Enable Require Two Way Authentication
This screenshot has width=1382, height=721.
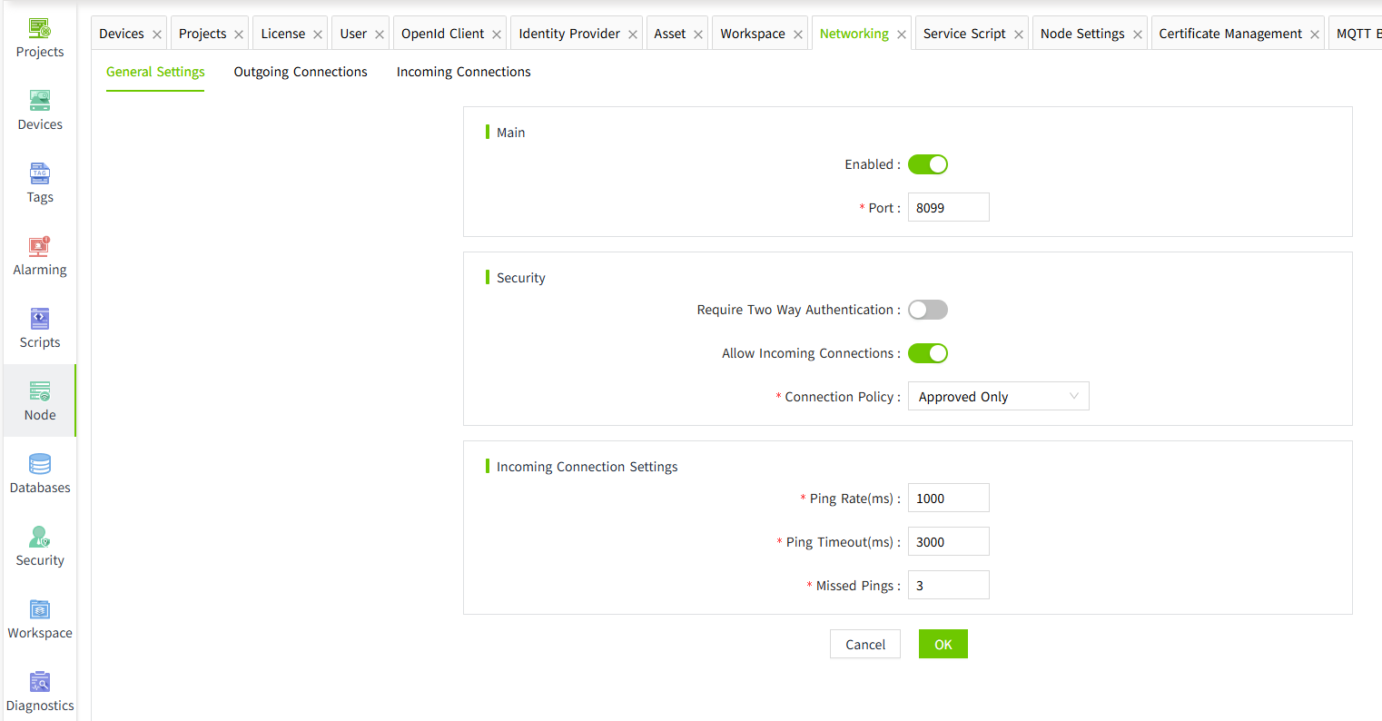tap(927, 310)
